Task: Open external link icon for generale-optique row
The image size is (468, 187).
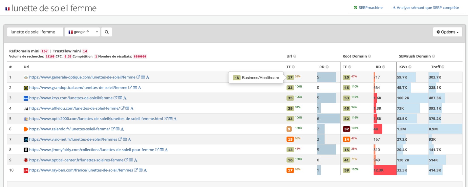Action: [138, 77]
